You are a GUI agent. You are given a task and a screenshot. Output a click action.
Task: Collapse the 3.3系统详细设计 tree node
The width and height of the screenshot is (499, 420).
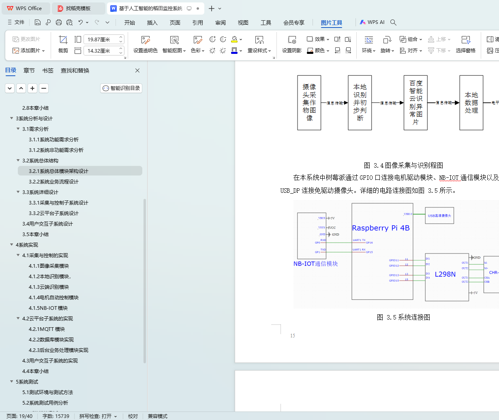(x=18, y=192)
